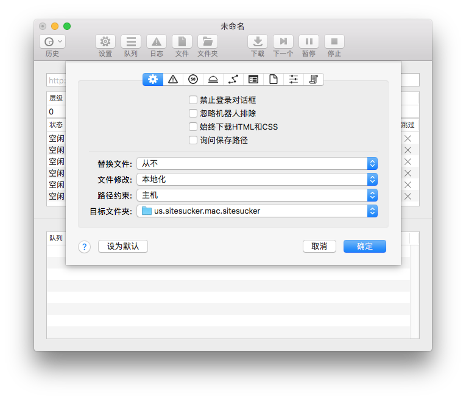
Task: Switch to the bell-shaped request settings tab
Action: (213, 79)
